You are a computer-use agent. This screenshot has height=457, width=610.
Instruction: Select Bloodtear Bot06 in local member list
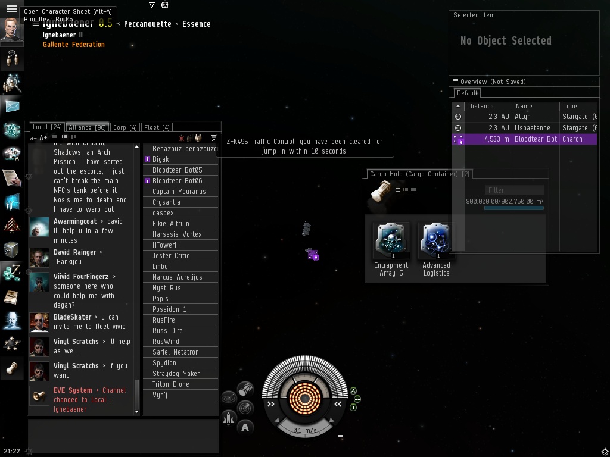click(x=180, y=181)
